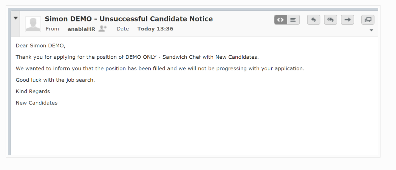Click the Reply All button
The image size is (396, 170).
click(330, 20)
